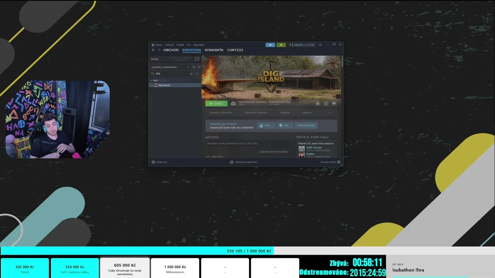The height and width of the screenshot is (278, 495).
Task: Go to the OBCHOD tab
Action: [171, 50]
